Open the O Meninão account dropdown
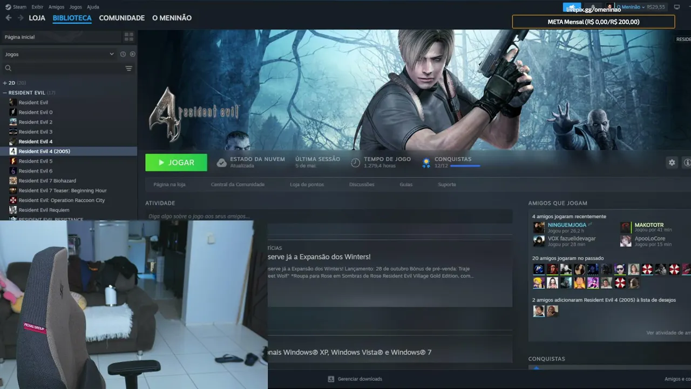The height and width of the screenshot is (389, 691). 631,7
